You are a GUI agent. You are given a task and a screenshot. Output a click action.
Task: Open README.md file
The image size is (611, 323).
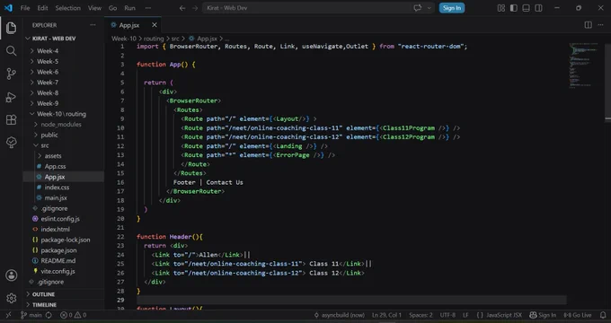[58, 261]
